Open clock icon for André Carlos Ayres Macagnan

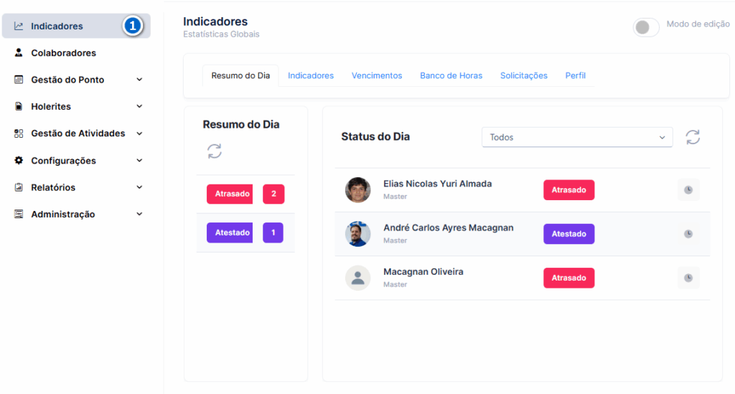click(688, 234)
